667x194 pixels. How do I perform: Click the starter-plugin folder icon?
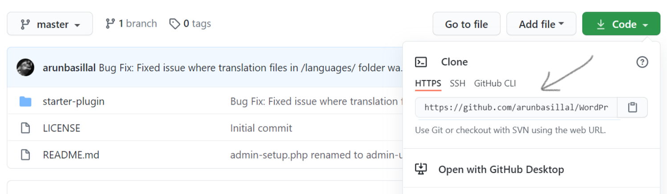coord(25,101)
